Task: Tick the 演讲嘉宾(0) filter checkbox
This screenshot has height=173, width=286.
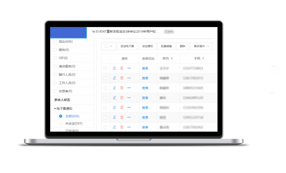Action: 55,66
